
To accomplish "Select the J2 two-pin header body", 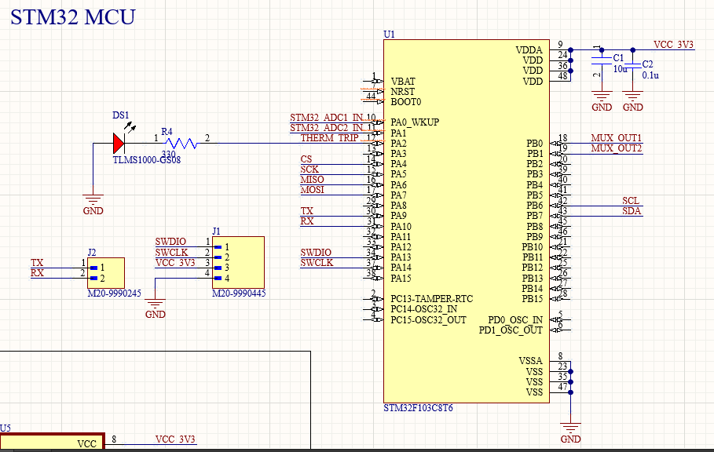I will [x=106, y=273].
